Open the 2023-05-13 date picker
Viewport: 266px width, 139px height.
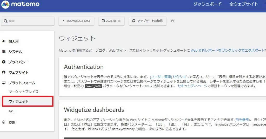[x=111, y=21]
